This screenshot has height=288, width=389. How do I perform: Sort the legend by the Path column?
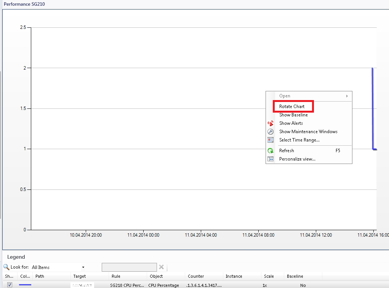39,276
